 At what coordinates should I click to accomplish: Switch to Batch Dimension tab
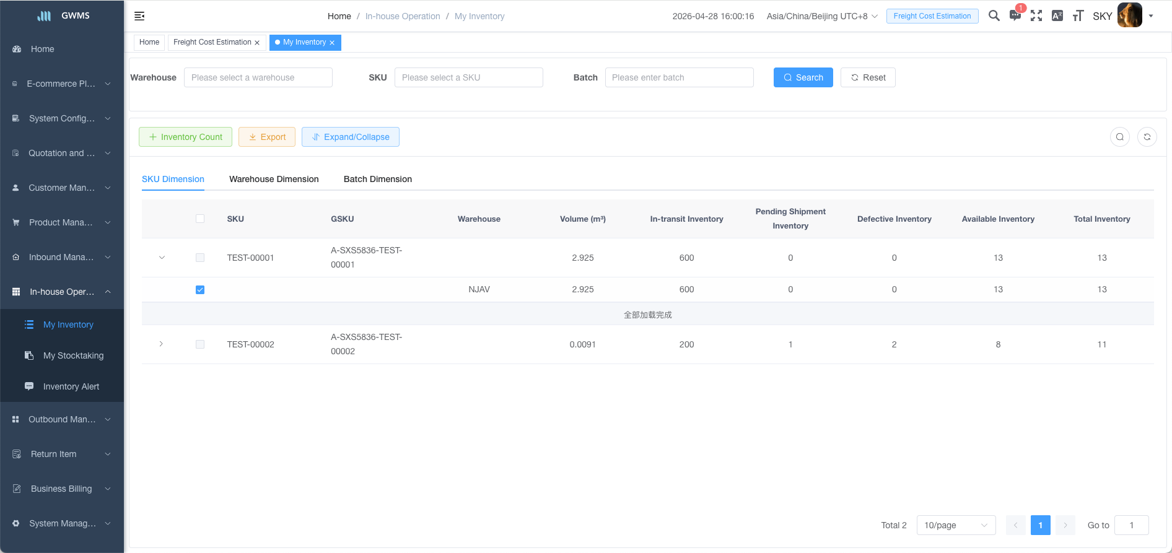point(378,179)
